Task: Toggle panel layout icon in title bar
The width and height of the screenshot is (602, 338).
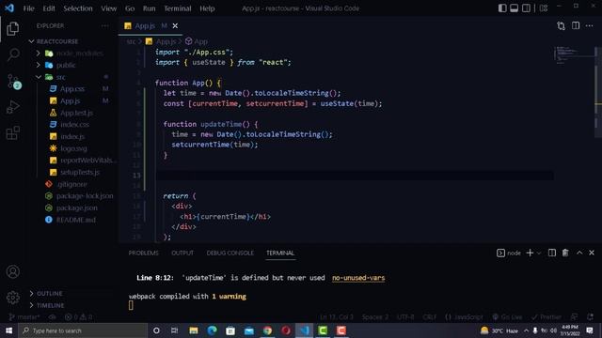Action: point(515,8)
